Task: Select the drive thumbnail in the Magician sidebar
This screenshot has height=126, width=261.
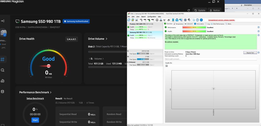Action: 3,33
